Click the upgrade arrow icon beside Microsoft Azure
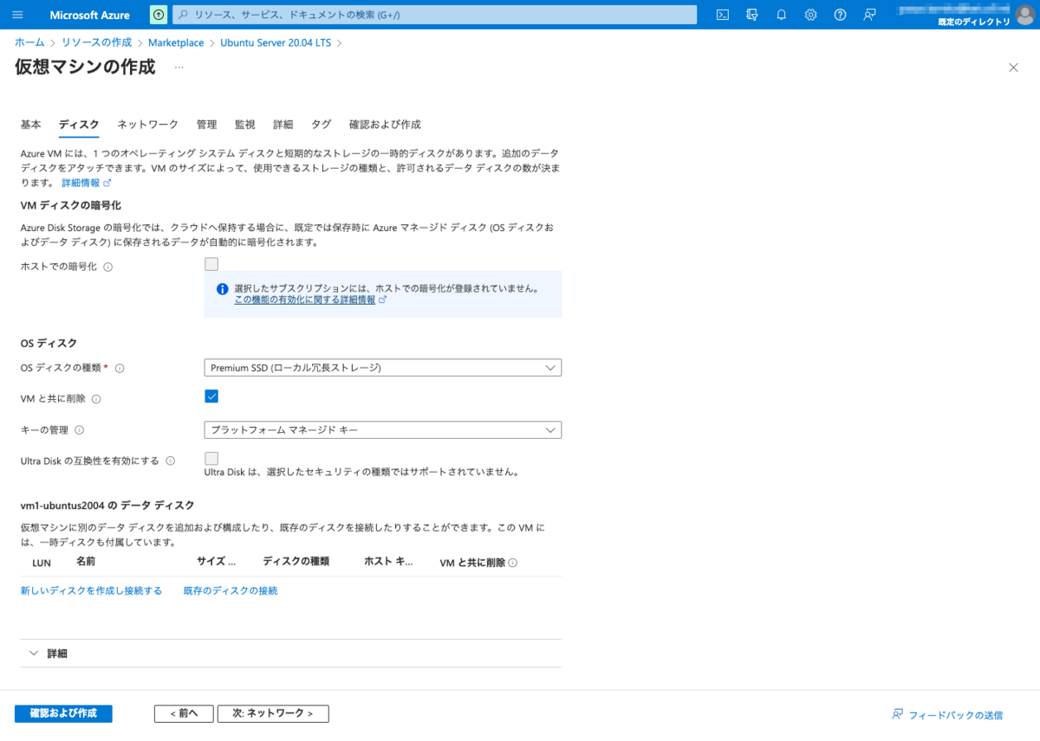Viewport: 1040px width, 741px height. pos(159,15)
